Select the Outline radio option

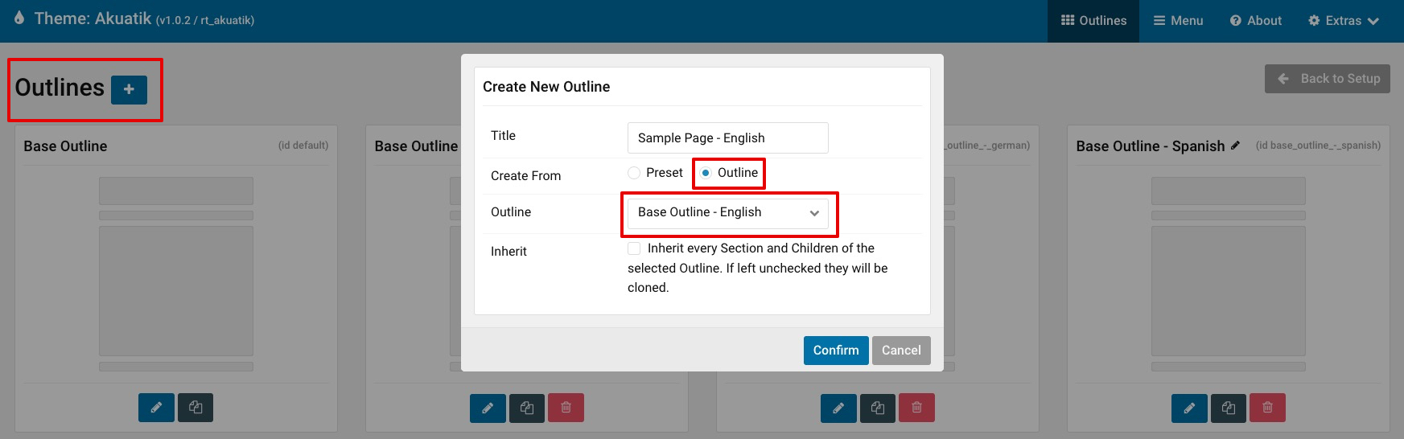point(706,173)
